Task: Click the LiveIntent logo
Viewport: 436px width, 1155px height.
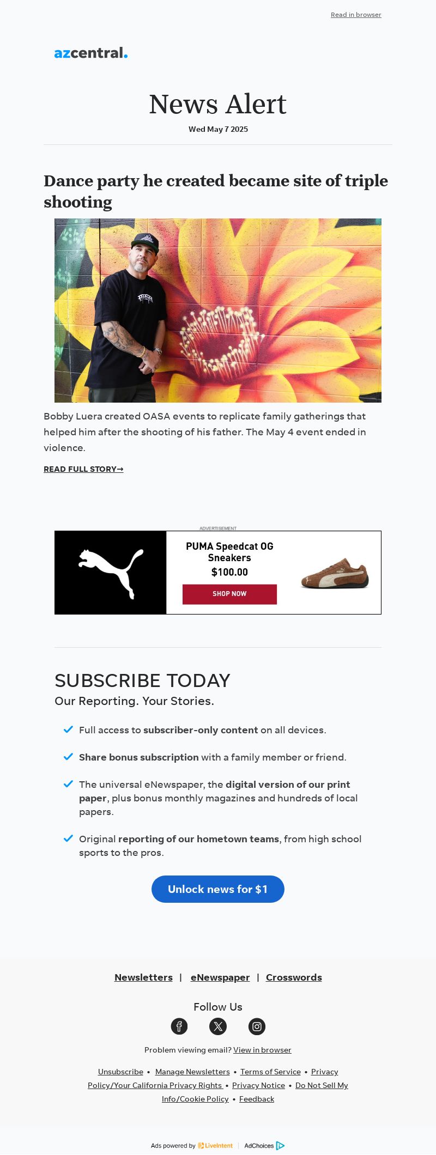Action: (x=216, y=1146)
